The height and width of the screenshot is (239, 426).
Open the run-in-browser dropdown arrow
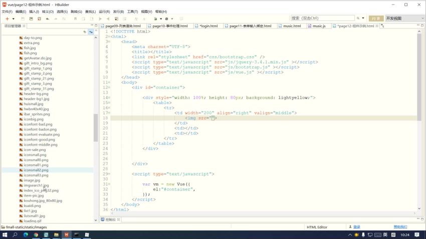[x=161, y=18]
